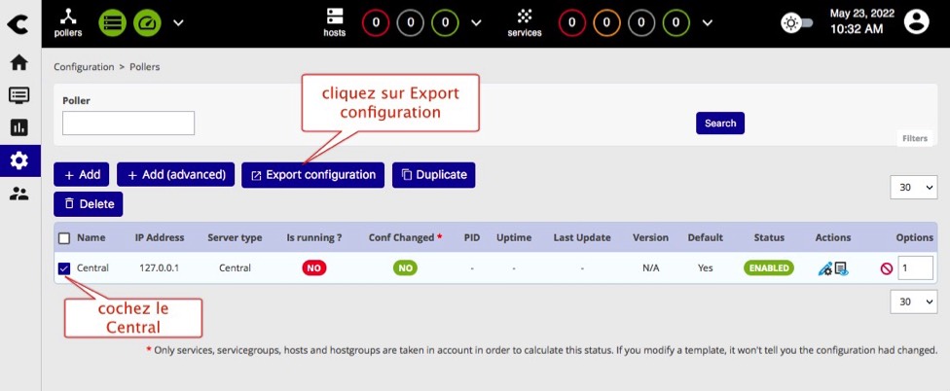Open the Configuration gear in sidebar
The image size is (950, 391).
point(18,160)
